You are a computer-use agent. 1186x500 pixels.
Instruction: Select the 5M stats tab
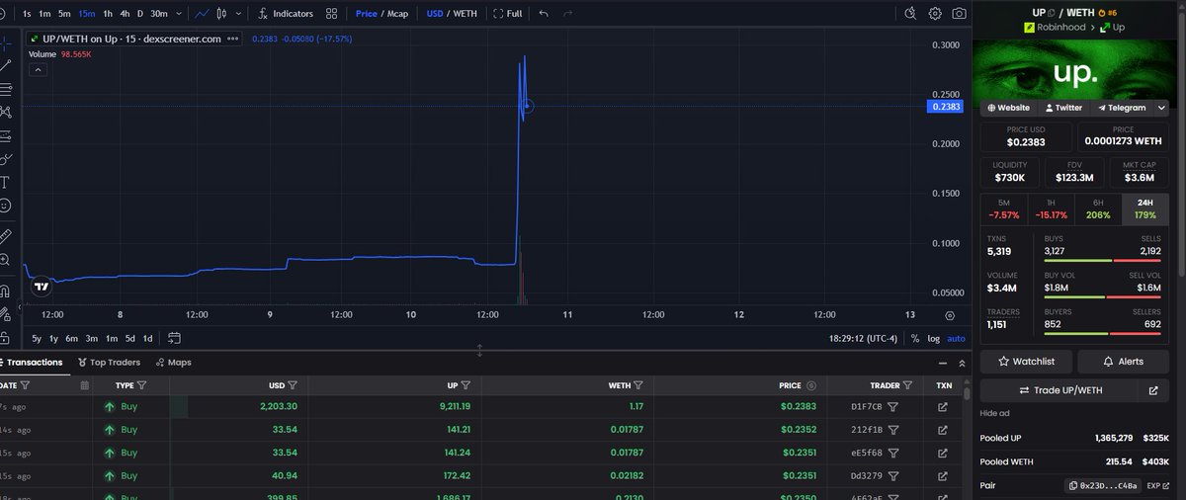tap(1003, 208)
